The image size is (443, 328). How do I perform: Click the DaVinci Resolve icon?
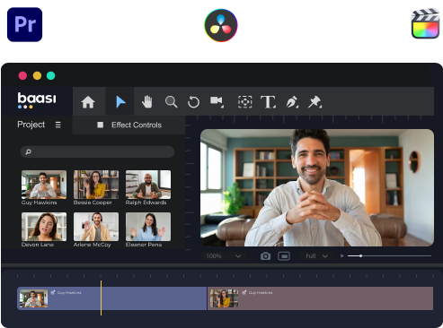click(x=221, y=25)
